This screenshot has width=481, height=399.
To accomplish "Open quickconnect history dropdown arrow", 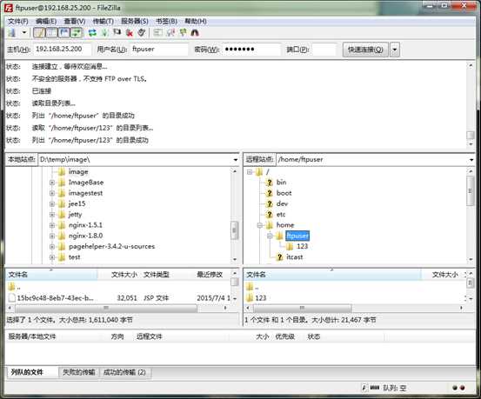I will pos(395,50).
